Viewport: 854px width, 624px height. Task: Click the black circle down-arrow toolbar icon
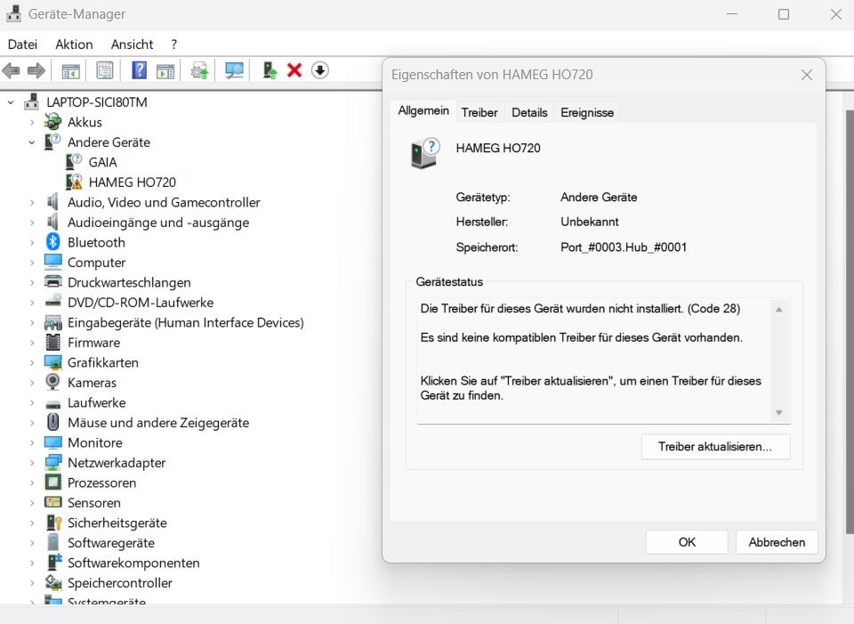(x=320, y=70)
